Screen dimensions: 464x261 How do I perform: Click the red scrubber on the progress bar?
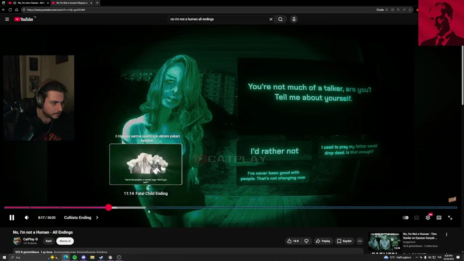tap(109, 207)
